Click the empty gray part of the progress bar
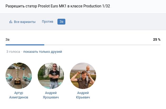Image resolution: width=166 pixels, height=109 pixels. [x=102, y=45]
